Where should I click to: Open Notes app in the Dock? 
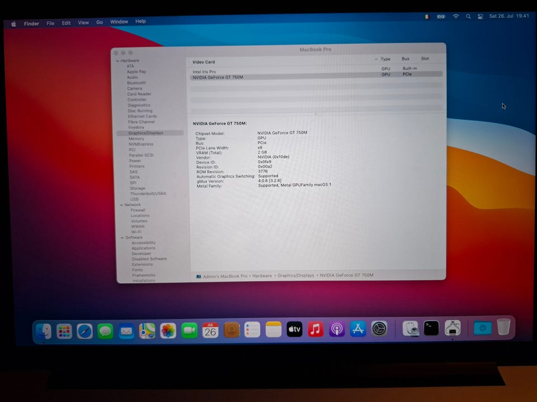click(x=274, y=329)
